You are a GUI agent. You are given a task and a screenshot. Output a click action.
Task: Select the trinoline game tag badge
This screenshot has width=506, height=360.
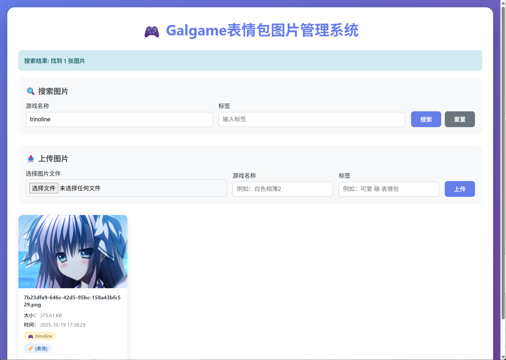[x=40, y=336]
